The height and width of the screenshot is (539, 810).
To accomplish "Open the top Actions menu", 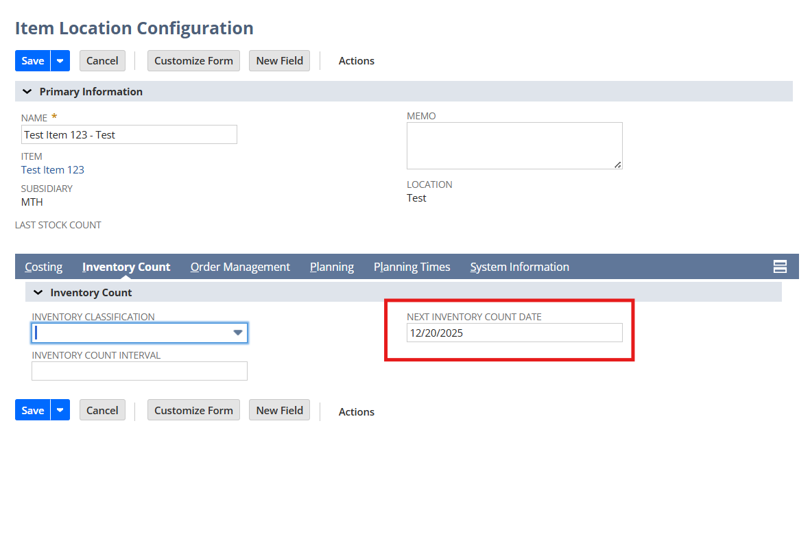I will pyautogui.click(x=356, y=61).
